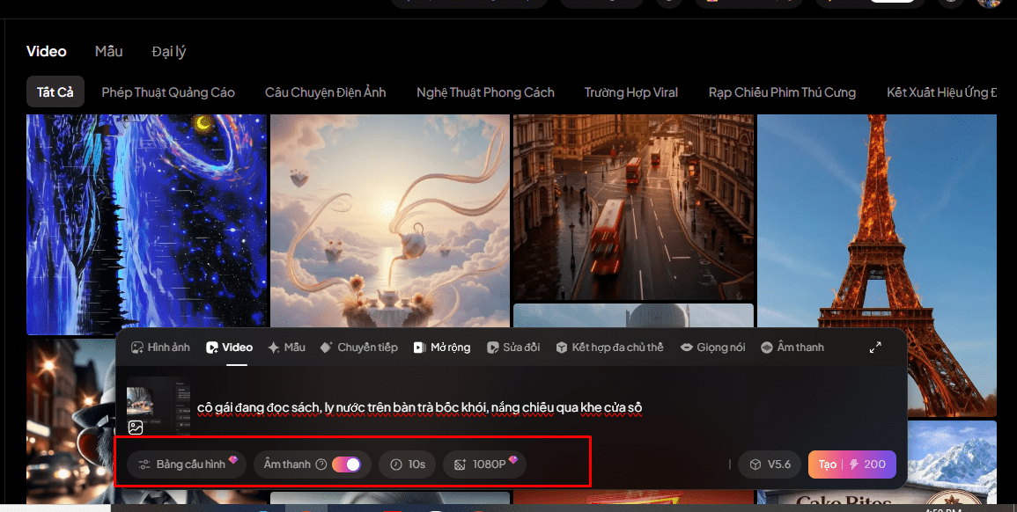1017x512 pixels.
Task: Open the Sửa đổi edit tab
Action: 513,347
